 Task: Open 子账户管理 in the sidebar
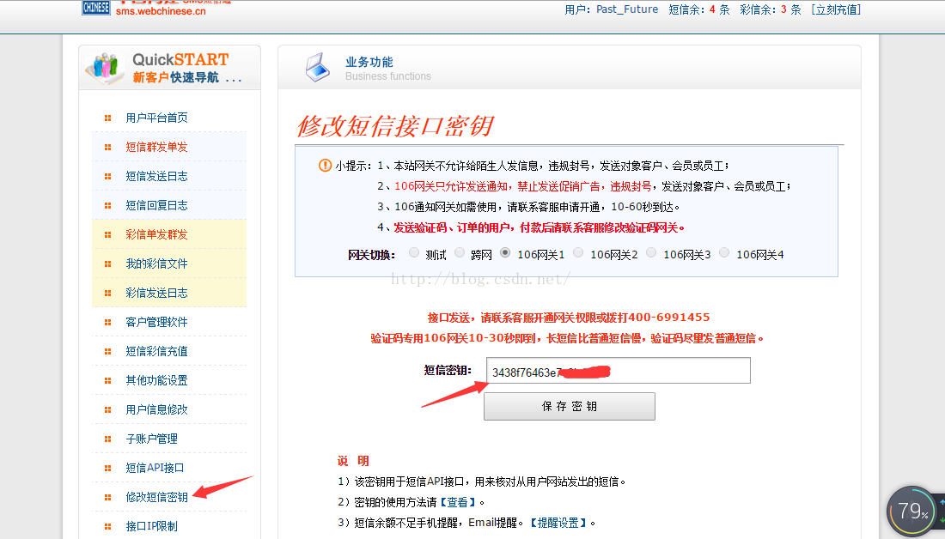152,439
